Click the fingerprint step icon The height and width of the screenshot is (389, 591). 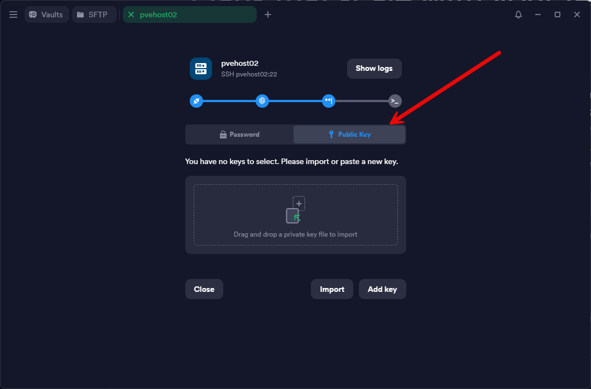pos(262,101)
